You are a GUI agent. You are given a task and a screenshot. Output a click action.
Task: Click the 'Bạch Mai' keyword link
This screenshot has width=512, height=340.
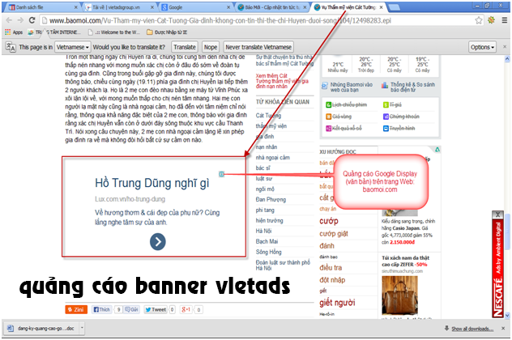click(x=267, y=241)
